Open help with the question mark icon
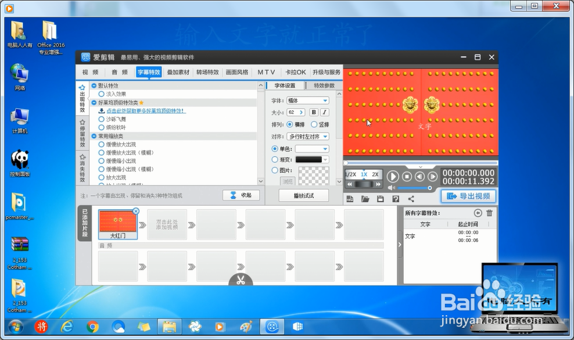The height and width of the screenshot is (340, 574). pyautogui.click(x=396, y=199)
